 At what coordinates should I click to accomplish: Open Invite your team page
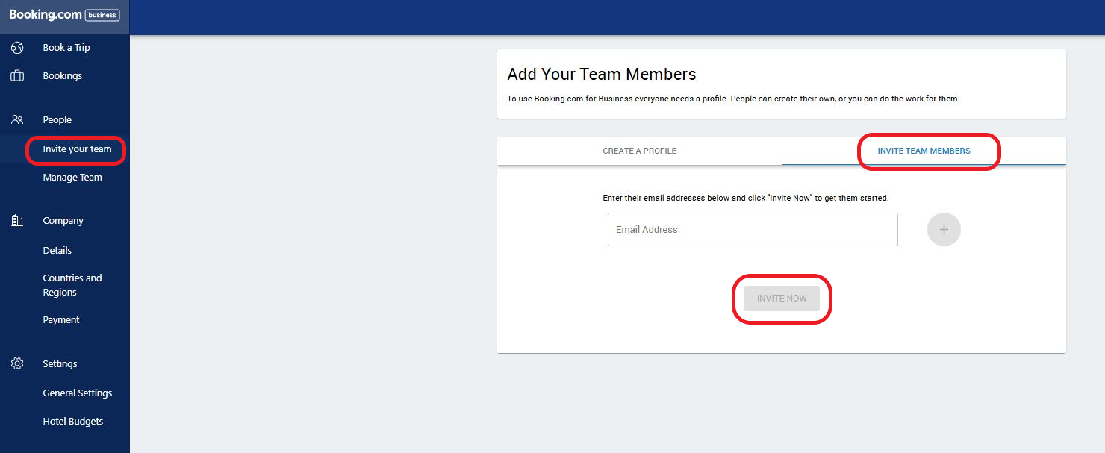77,149
